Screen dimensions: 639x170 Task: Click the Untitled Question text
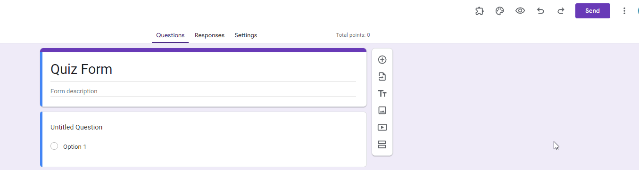(76, 127)
